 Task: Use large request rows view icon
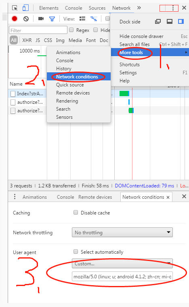[x=82, y=19]
